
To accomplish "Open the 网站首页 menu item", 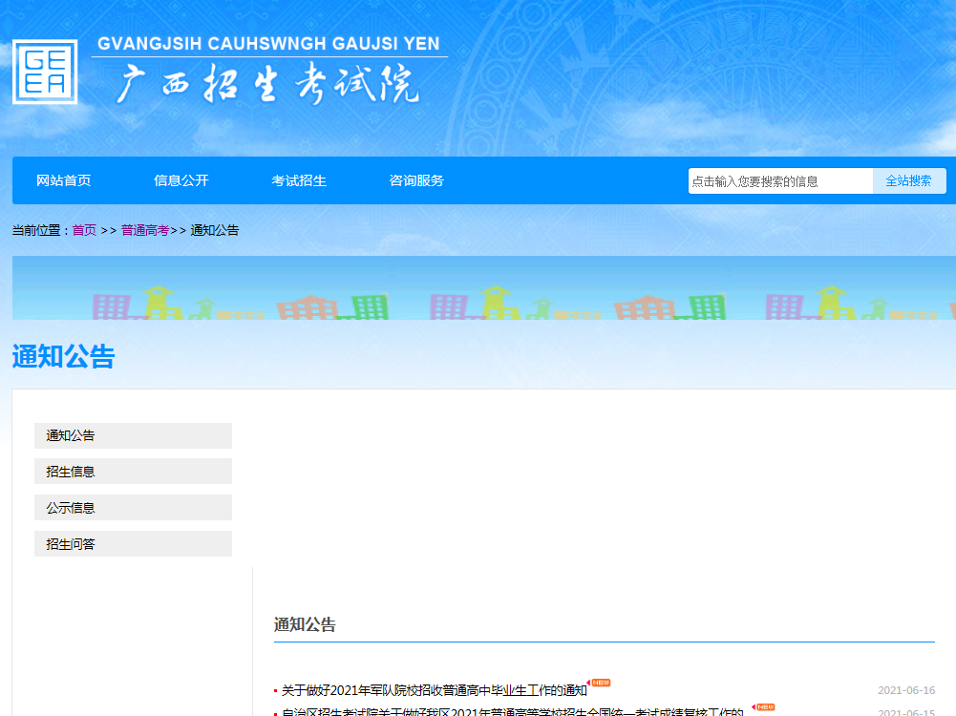I will 63,180.
